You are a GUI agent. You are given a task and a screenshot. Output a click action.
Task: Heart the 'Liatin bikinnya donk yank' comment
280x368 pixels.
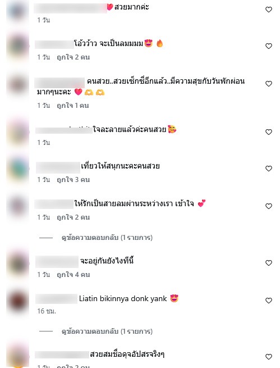[x=269, y=301]
